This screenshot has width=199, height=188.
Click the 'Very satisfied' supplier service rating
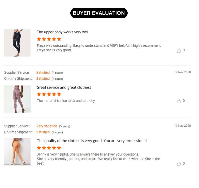(x=47, y=126)
